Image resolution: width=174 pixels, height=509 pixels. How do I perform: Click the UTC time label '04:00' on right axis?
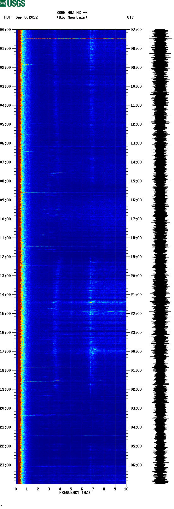(136, 427)
